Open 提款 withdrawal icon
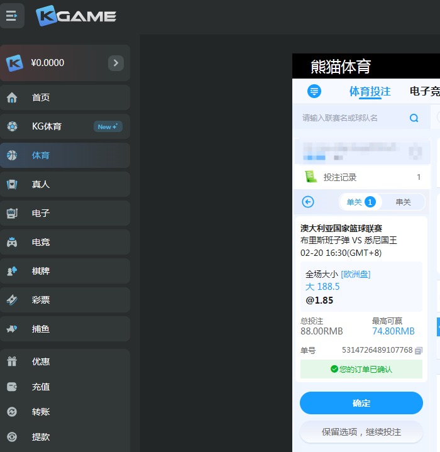The image size is (440, 452). pyautogui.click(x=12, y=437)
